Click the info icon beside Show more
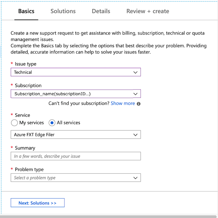 click(x=139, y=104)
